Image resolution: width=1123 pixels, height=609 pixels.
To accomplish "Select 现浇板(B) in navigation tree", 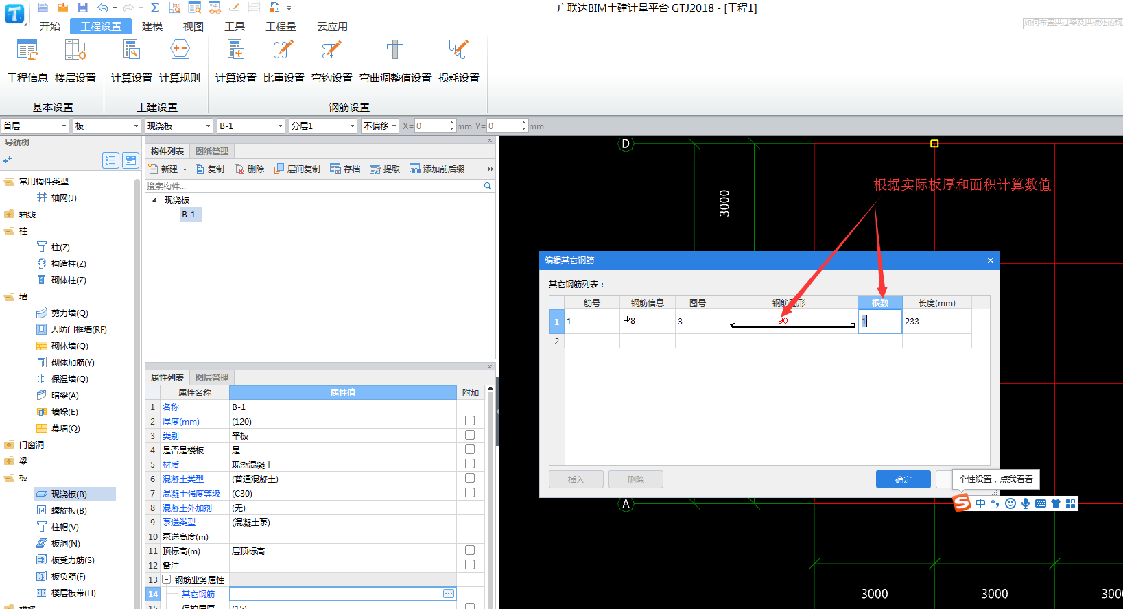I will pyautogui.click(x=69, y=494).
